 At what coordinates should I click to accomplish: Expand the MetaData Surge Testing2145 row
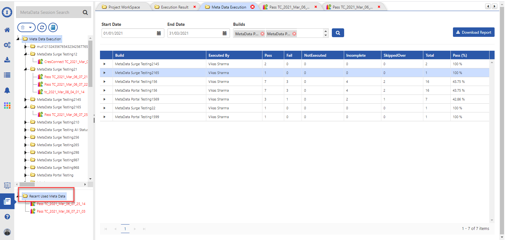[104, 64]
